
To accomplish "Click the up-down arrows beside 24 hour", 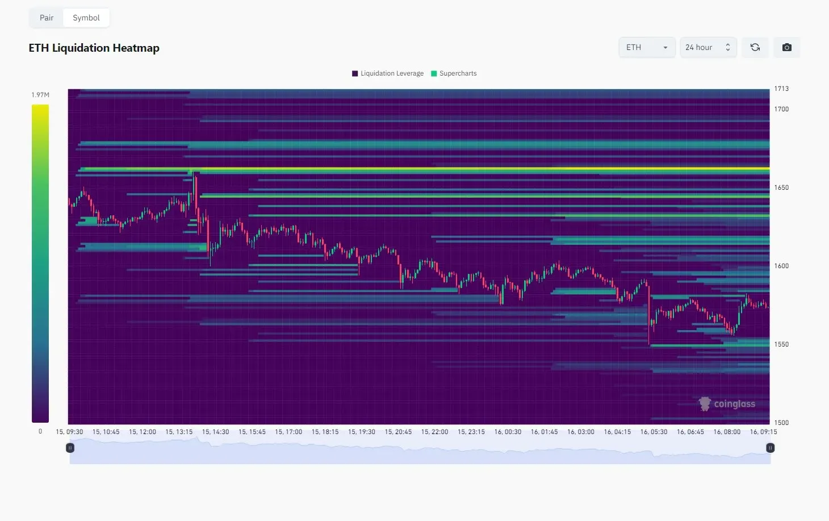I will [x=727, y=48].
